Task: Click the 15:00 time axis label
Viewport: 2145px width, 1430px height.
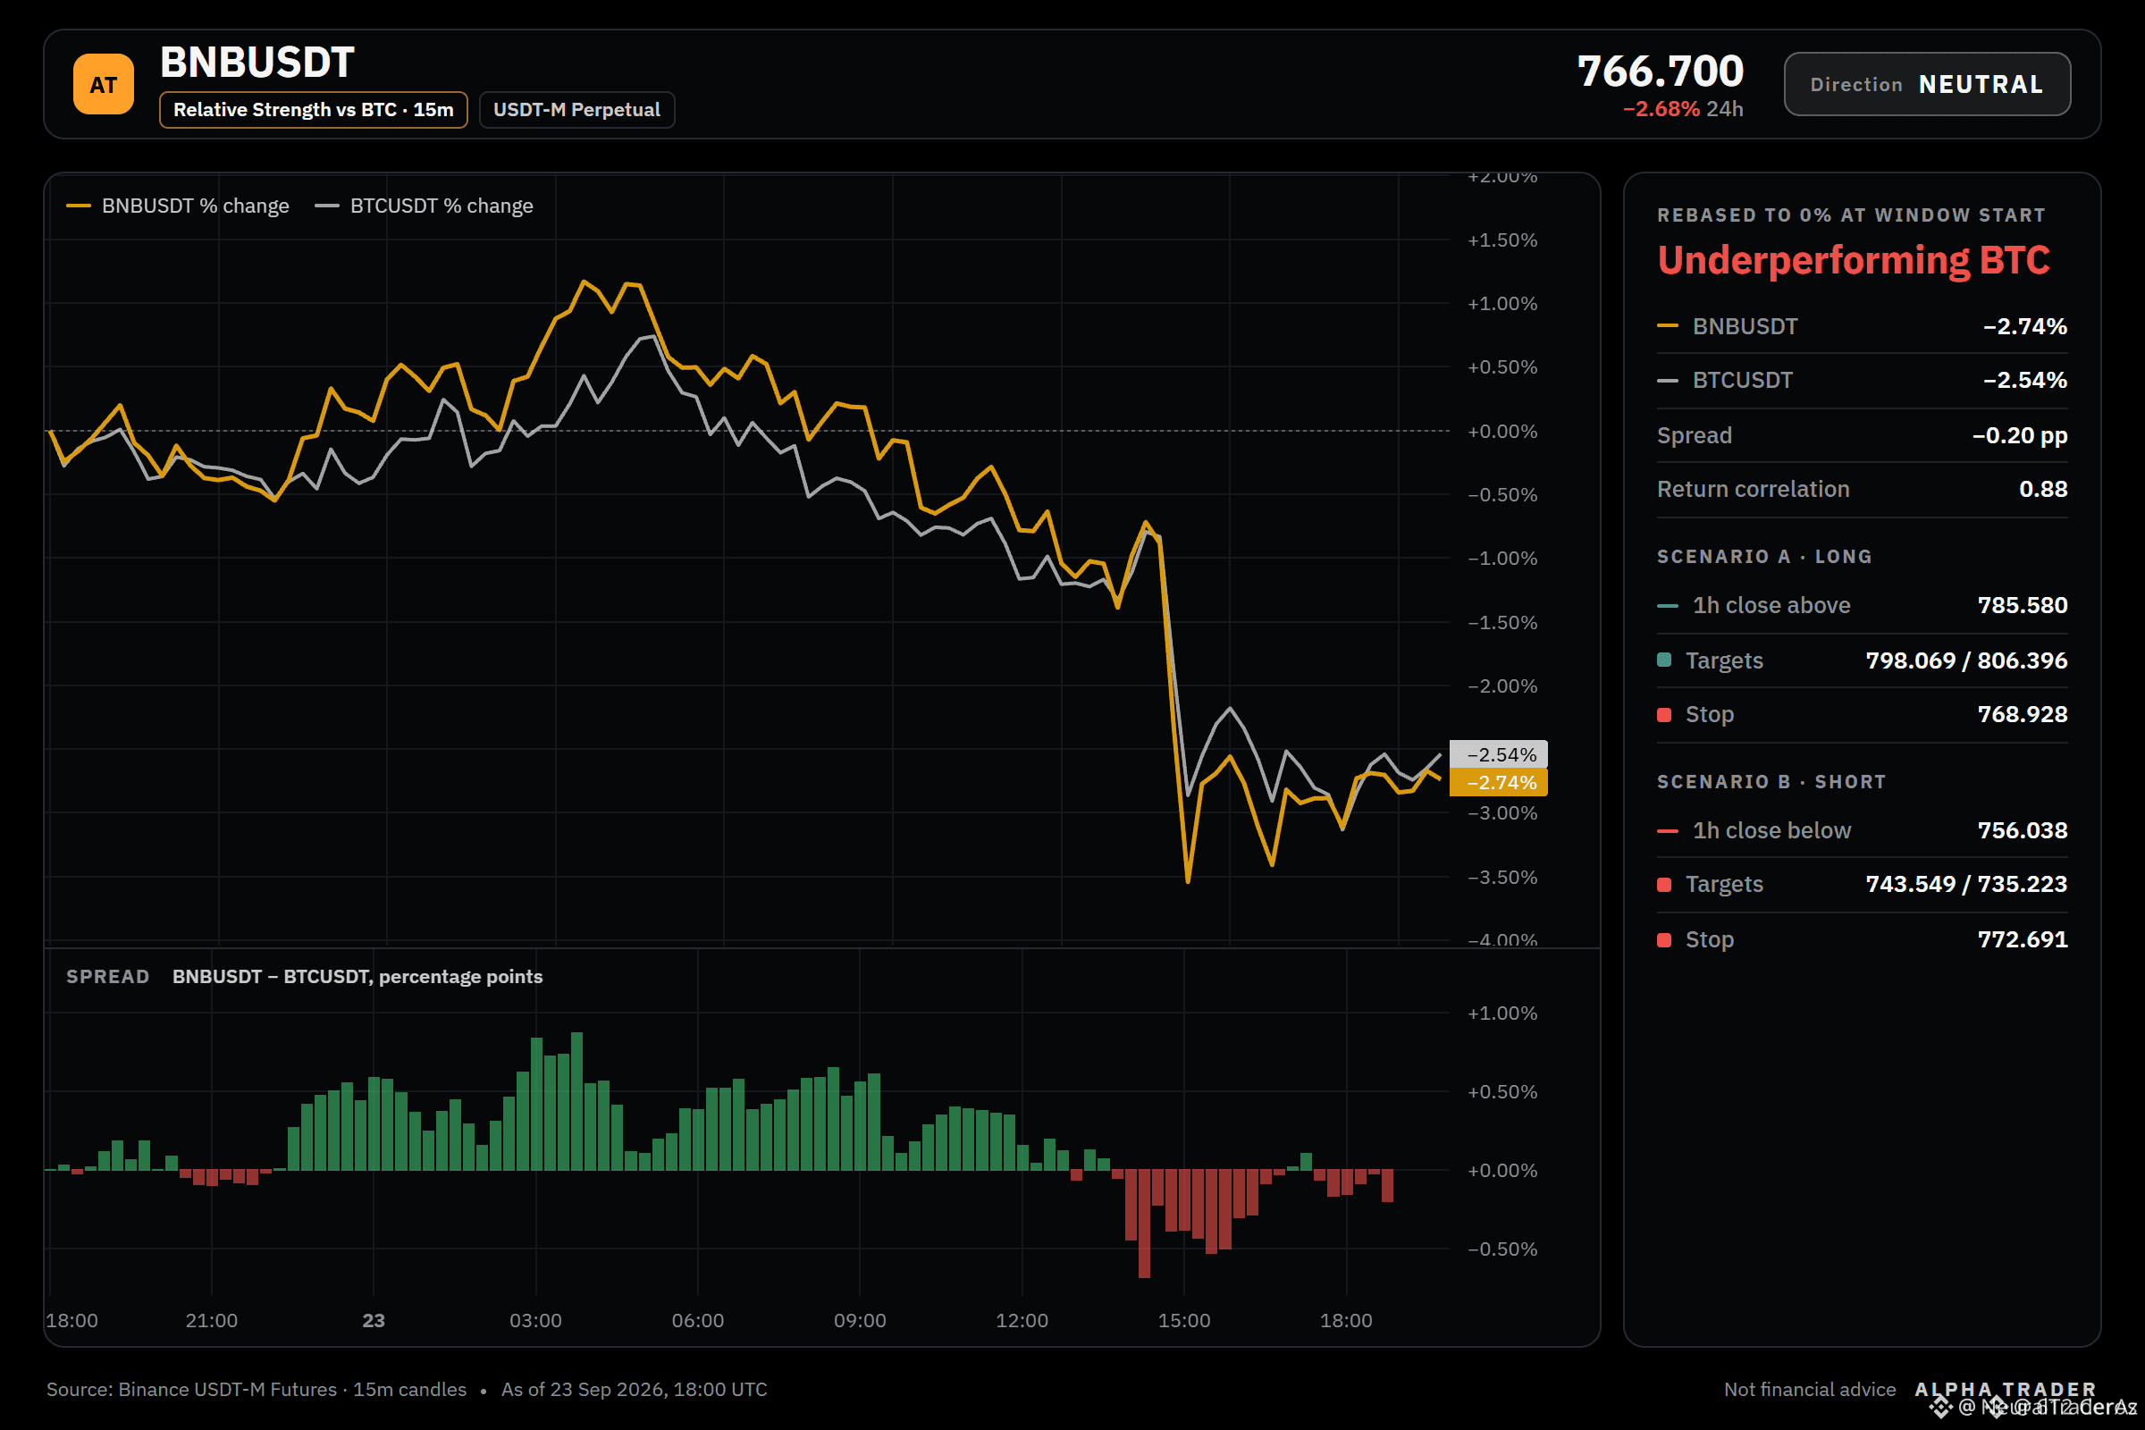Action: click(x=1183, y=1320)
